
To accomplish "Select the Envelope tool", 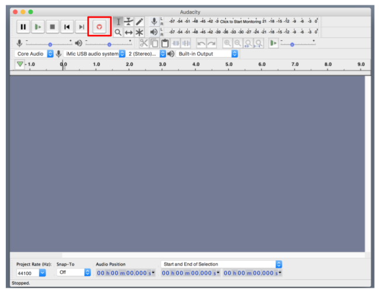I will point(129,22).
